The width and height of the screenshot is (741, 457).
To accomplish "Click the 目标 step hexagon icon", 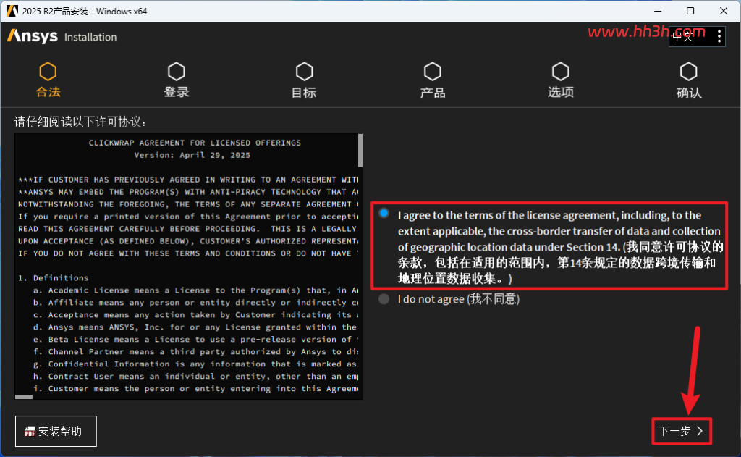I will pyautogui.click(x=305, y=72).
